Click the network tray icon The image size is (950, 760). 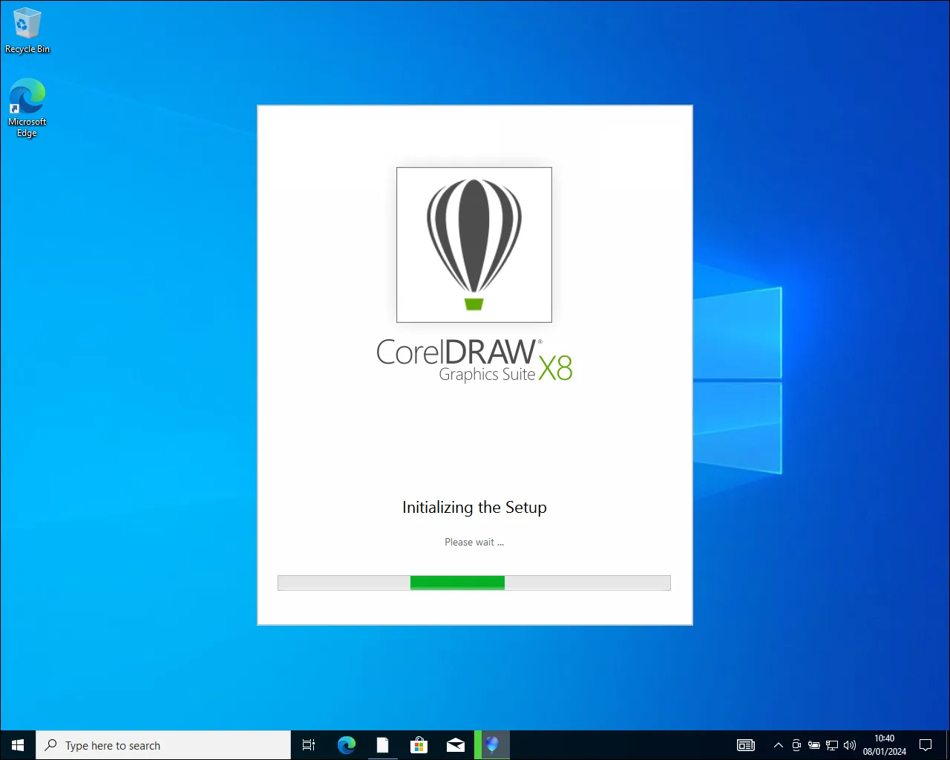(832, 745)
